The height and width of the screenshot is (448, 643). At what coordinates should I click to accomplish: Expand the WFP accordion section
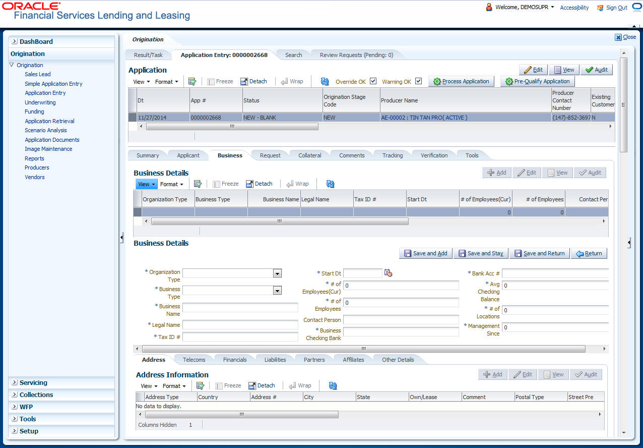61,407
